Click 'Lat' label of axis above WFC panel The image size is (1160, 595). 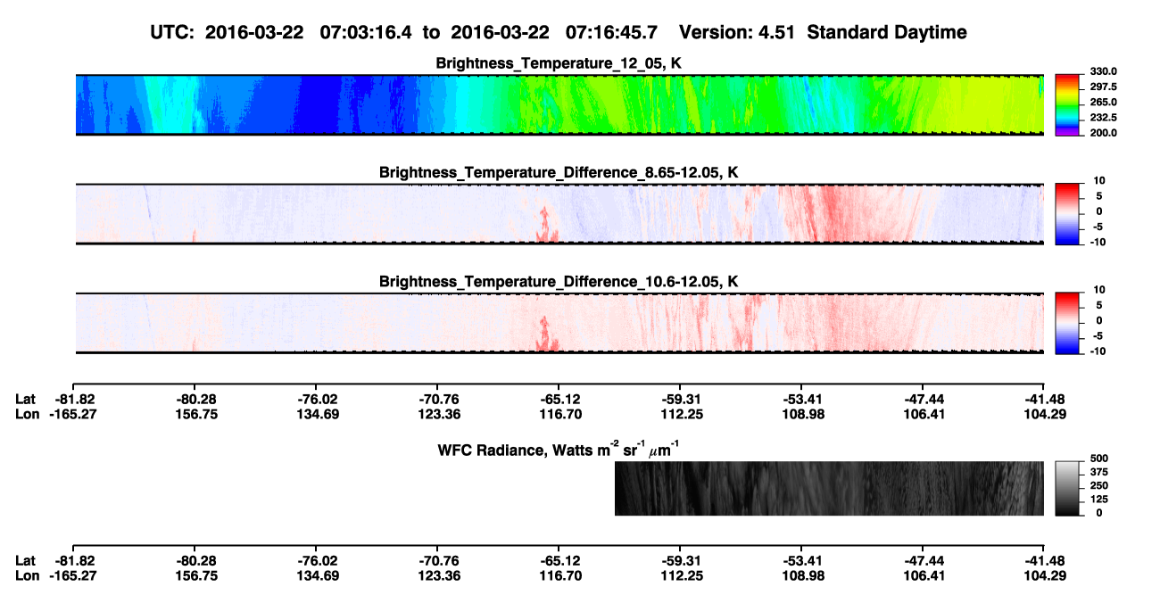pos(26,399)
